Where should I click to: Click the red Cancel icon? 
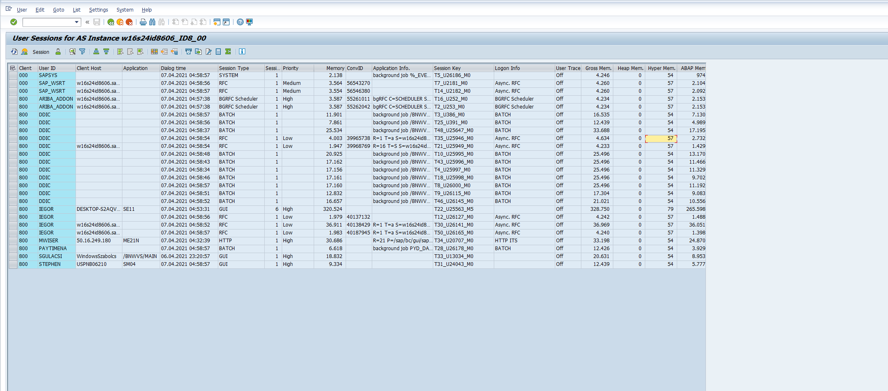pyautogui.click(x=129, y=22)
